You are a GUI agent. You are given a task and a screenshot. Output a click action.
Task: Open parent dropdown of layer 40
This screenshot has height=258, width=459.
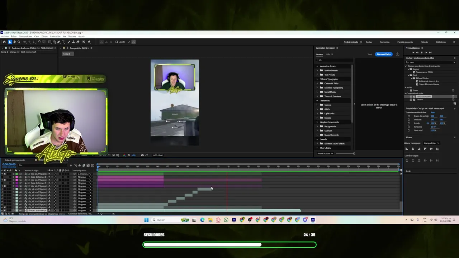tap(84, 192)
